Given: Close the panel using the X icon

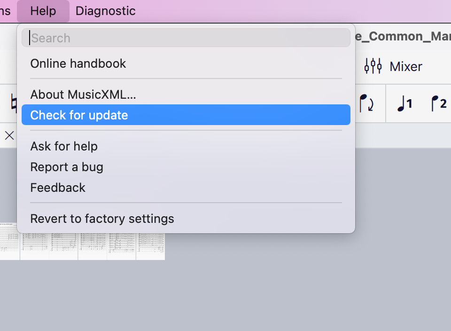Looking at the screenshot, I should pos(9,135).
